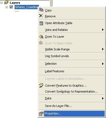Click the Remove X icon
Screen dimensions: 106x118
click(41, 16)
